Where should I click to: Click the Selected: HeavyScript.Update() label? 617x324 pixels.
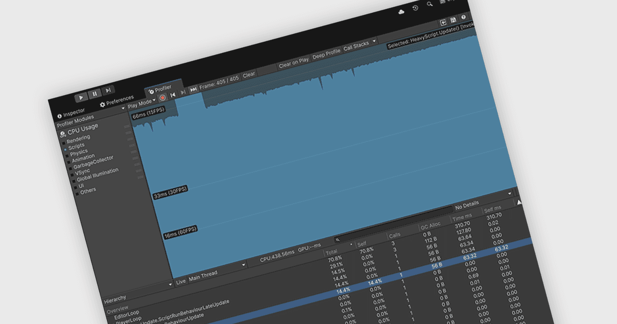(x=431, y=34)
